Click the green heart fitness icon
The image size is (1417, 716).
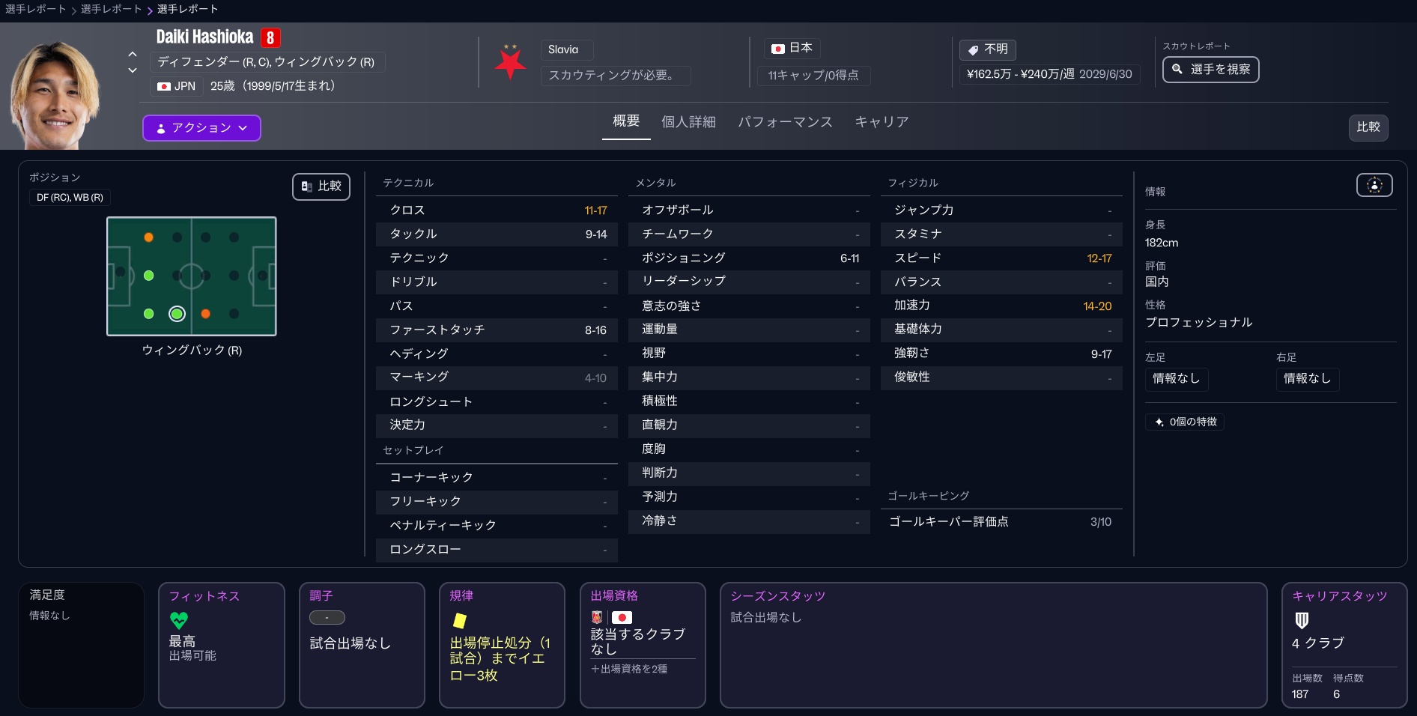179,620
